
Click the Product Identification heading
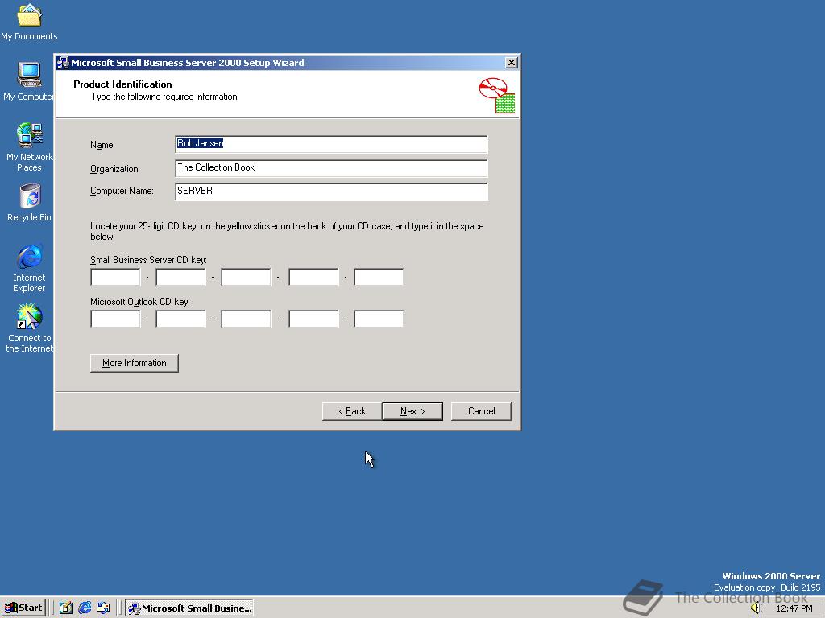[x=122, y=84]
